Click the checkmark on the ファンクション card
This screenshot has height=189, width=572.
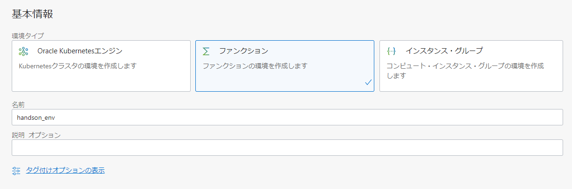(368, 82)
